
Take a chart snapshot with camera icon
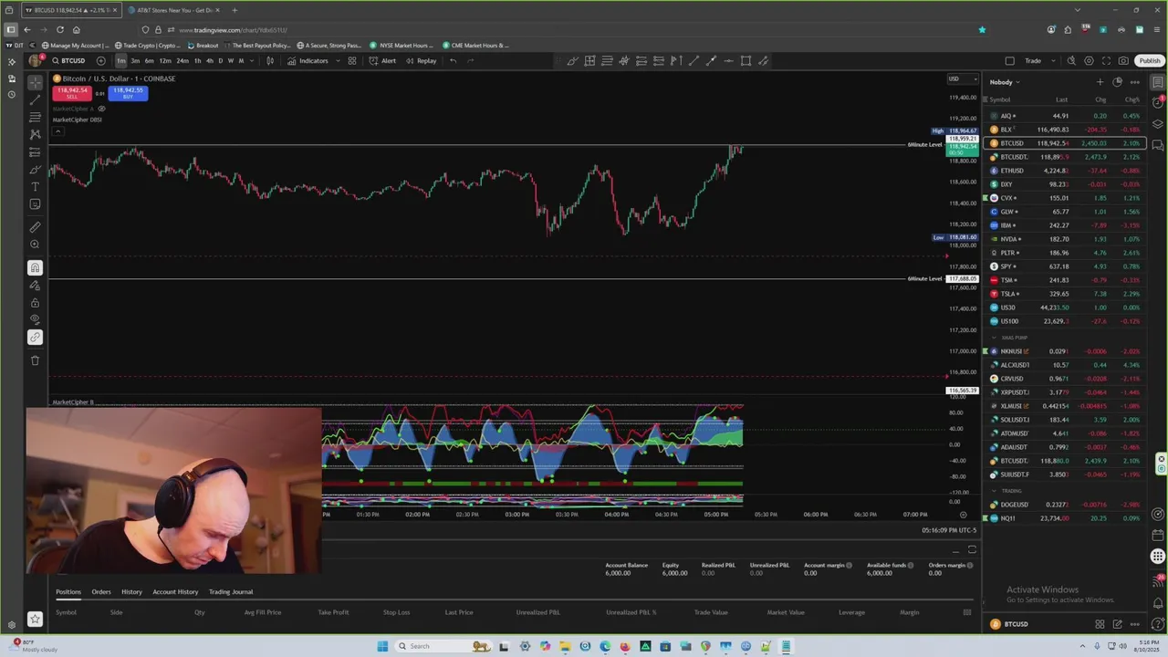point(1123,61)
